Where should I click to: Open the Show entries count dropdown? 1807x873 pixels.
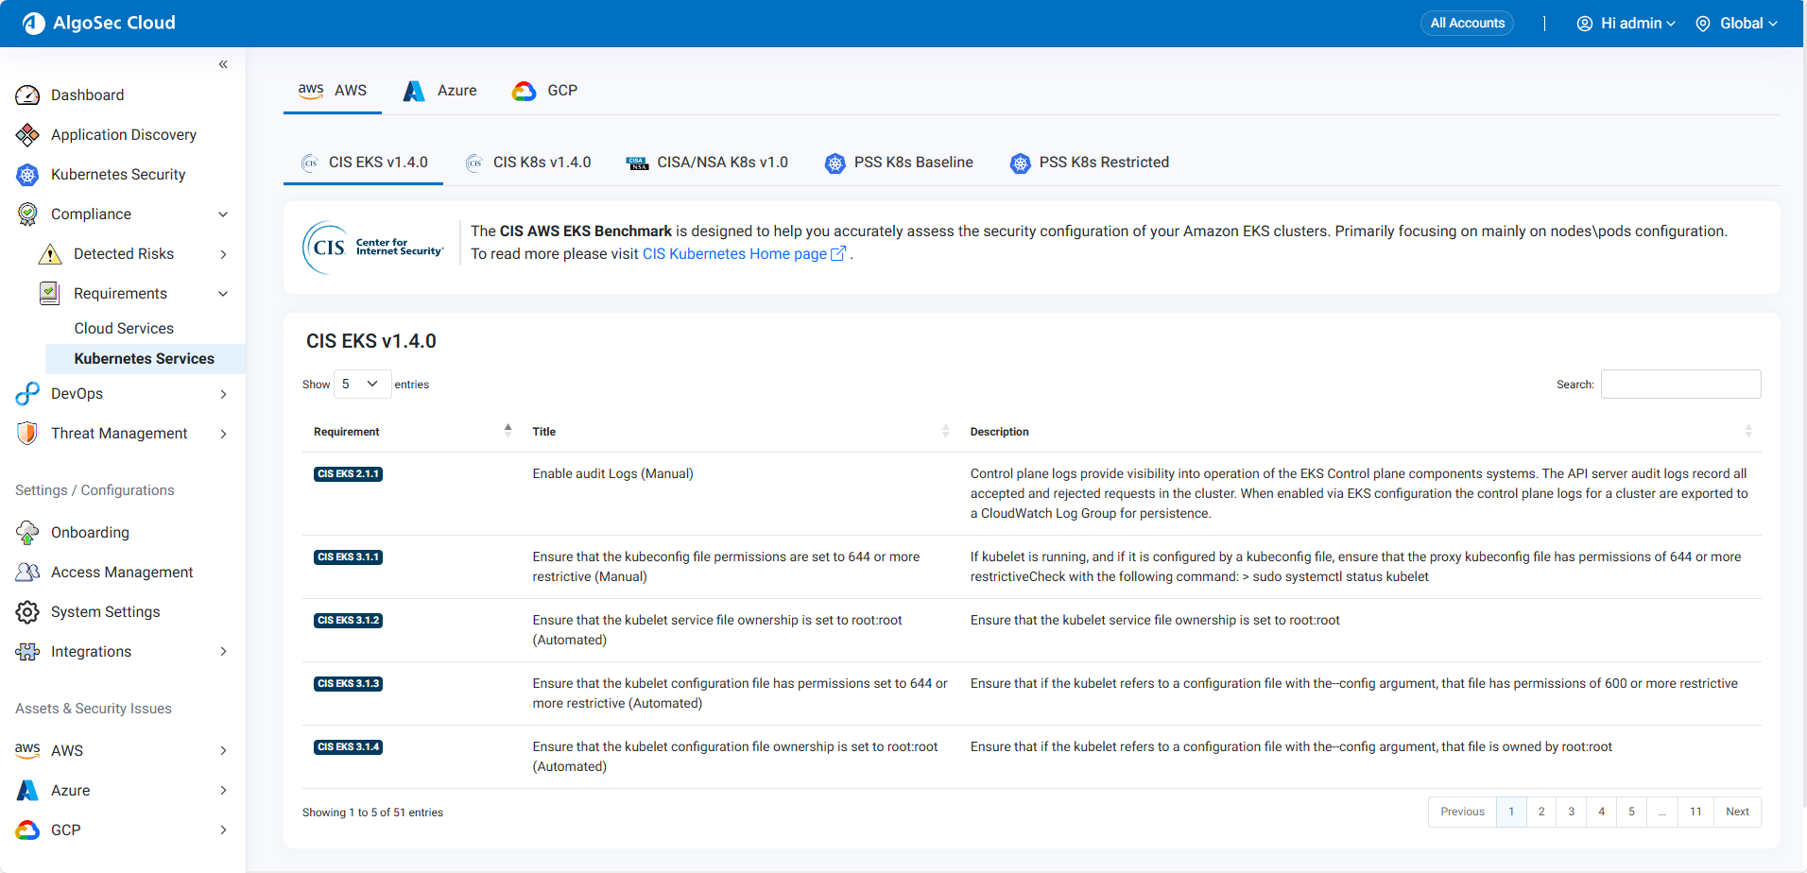(x=362, y=385)
